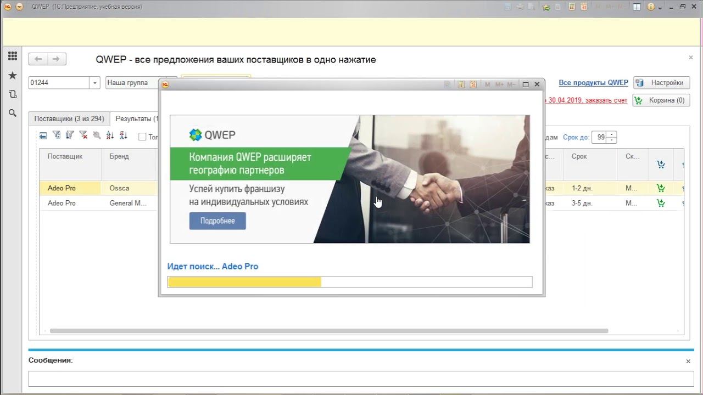Click into the 01244 article input field
The height and width of the screenshot is (395, 703).
pos(59,83)
